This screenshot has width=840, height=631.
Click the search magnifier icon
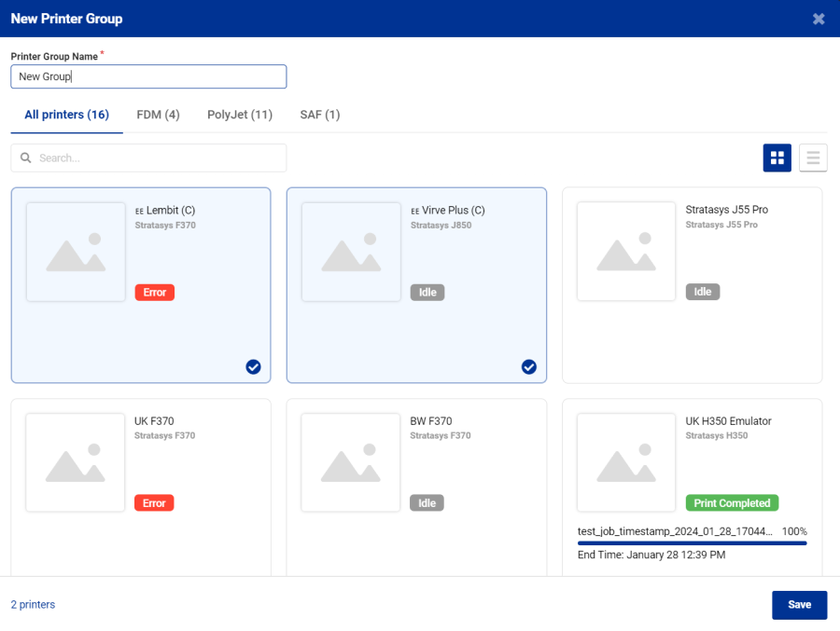(25, 158)
